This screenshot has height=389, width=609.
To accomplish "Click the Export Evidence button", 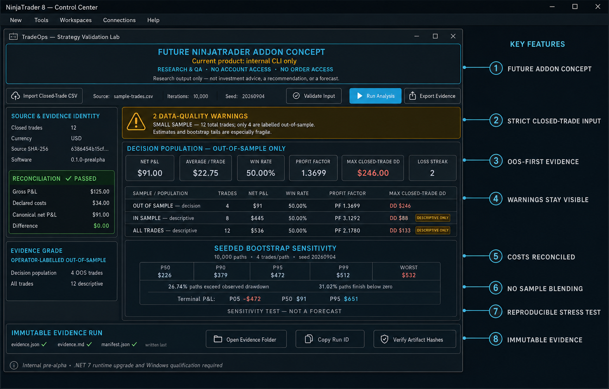I will point(432,96).
